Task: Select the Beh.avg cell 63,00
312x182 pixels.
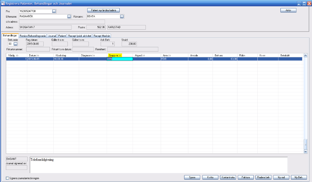Action: tap(225, 59)
